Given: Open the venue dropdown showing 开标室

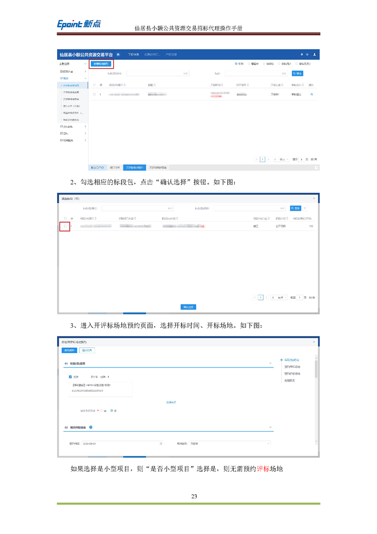Looking at the screenshot, I should click(x=230, y=444).
